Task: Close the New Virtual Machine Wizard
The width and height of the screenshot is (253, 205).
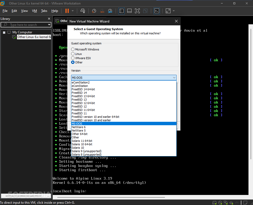Action: [176, 21]
